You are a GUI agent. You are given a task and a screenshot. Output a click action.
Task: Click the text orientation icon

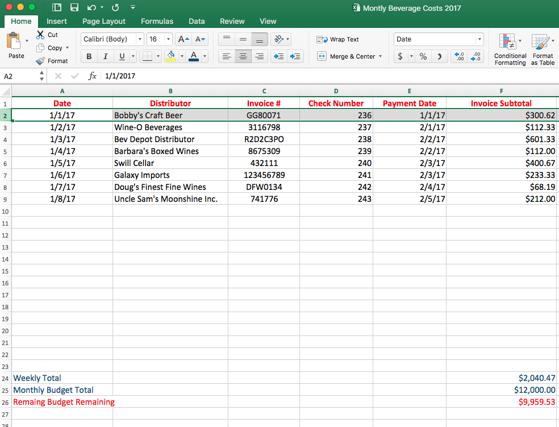(x=278, y=39)
